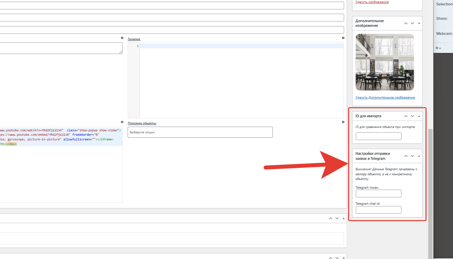Move the "ID для импорта" panel up

406,116
